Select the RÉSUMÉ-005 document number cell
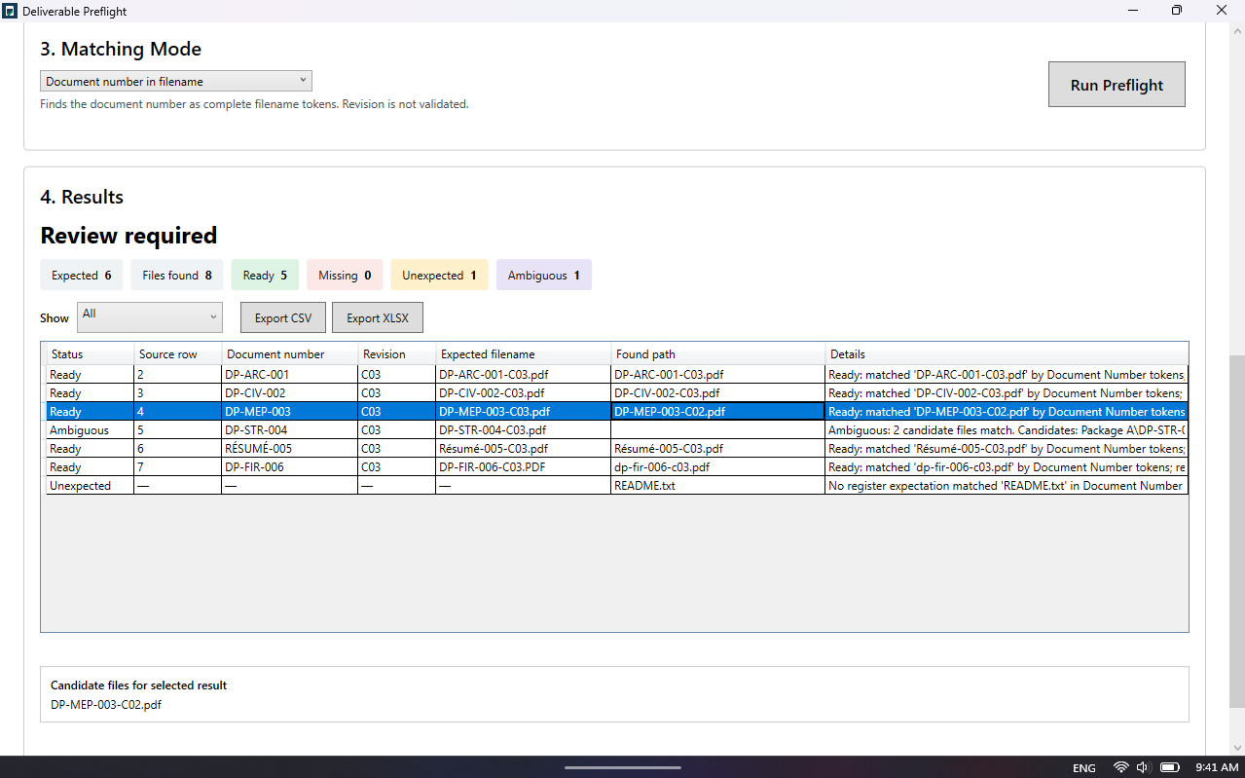 click(x=290, y=449)
